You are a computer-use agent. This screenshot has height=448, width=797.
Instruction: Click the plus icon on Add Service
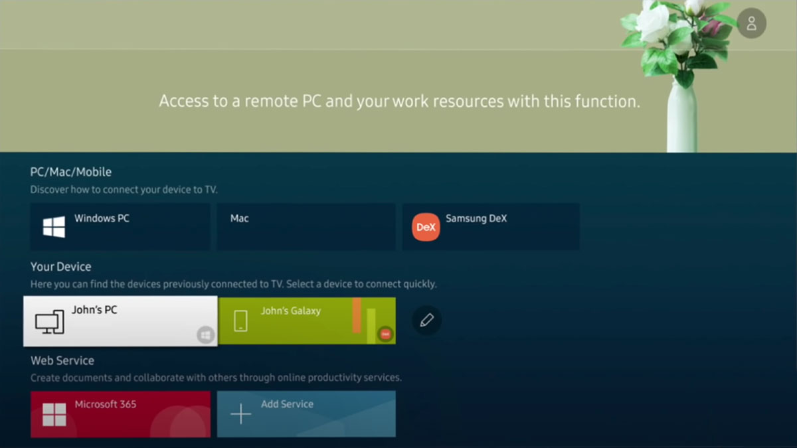(x=240, y=414)
